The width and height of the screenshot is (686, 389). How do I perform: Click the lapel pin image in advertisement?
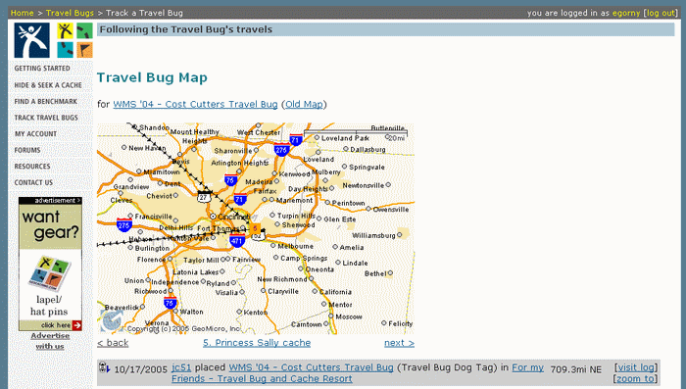[49, 273]
